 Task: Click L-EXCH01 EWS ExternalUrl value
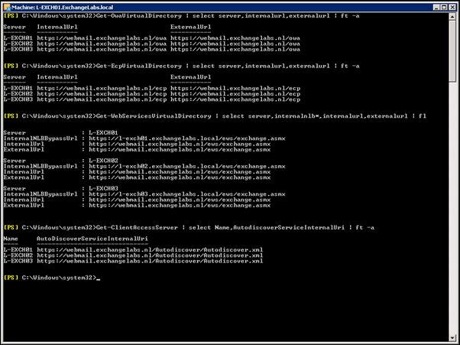pyautogui.click(x=180, y=149)
